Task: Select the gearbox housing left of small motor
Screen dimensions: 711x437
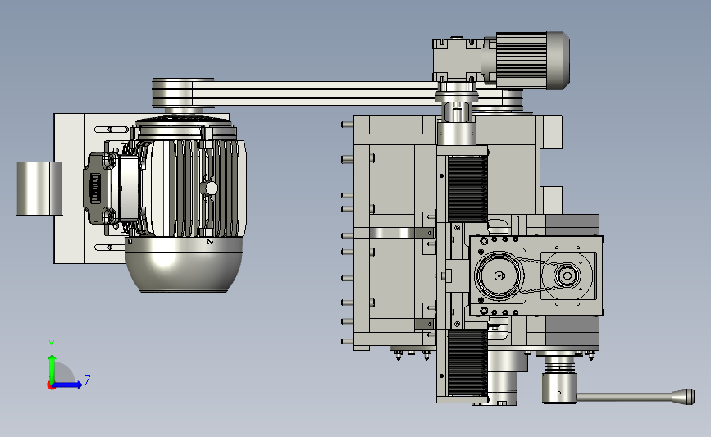Action: click(456, 61)
